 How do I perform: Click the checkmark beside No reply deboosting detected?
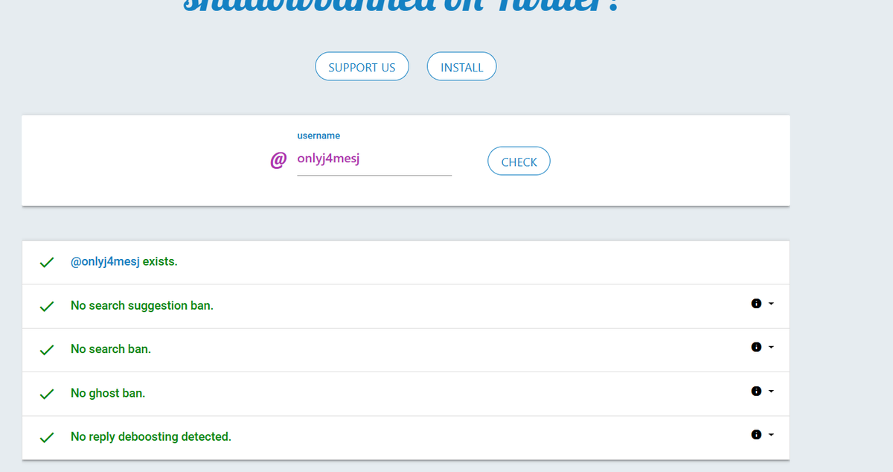[46, 438]
